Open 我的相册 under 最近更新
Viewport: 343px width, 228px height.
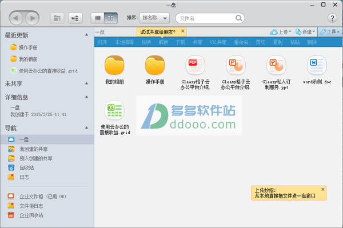pyautogui.click(x=24, y=59)
